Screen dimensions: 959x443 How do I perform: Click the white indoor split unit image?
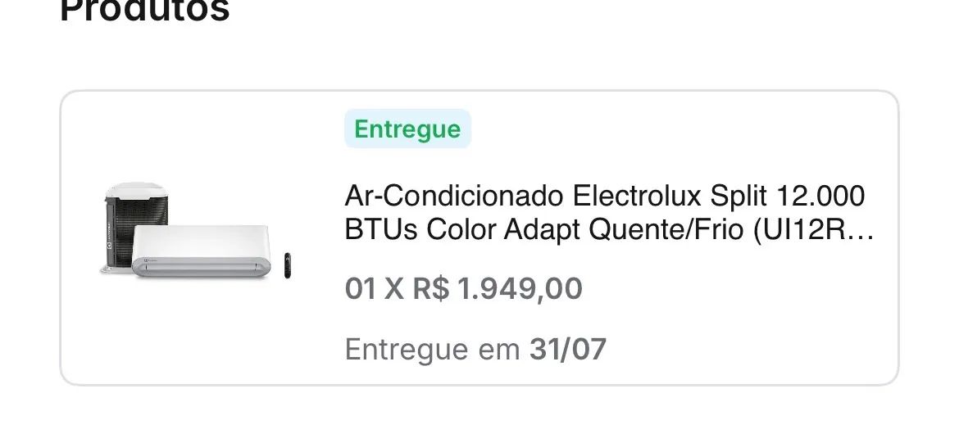click(201, 251)
